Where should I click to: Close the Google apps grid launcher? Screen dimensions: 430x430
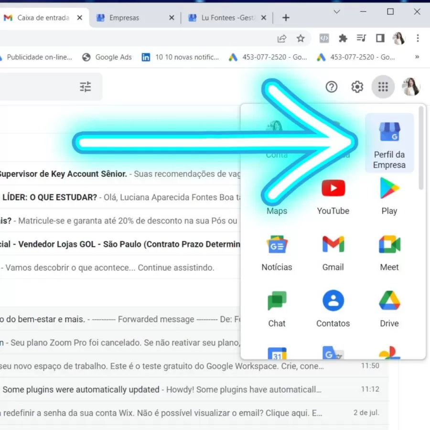point(383,87)
